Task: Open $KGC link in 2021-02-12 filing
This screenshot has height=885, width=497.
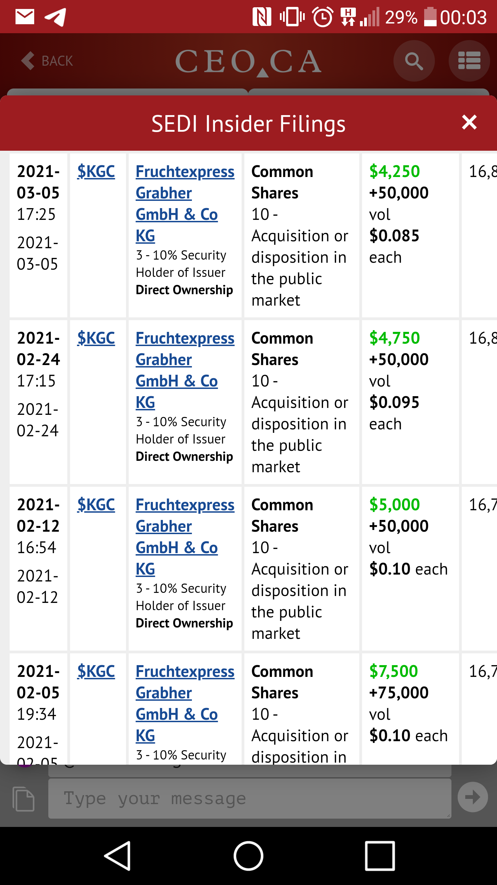Action: (96, 505)
